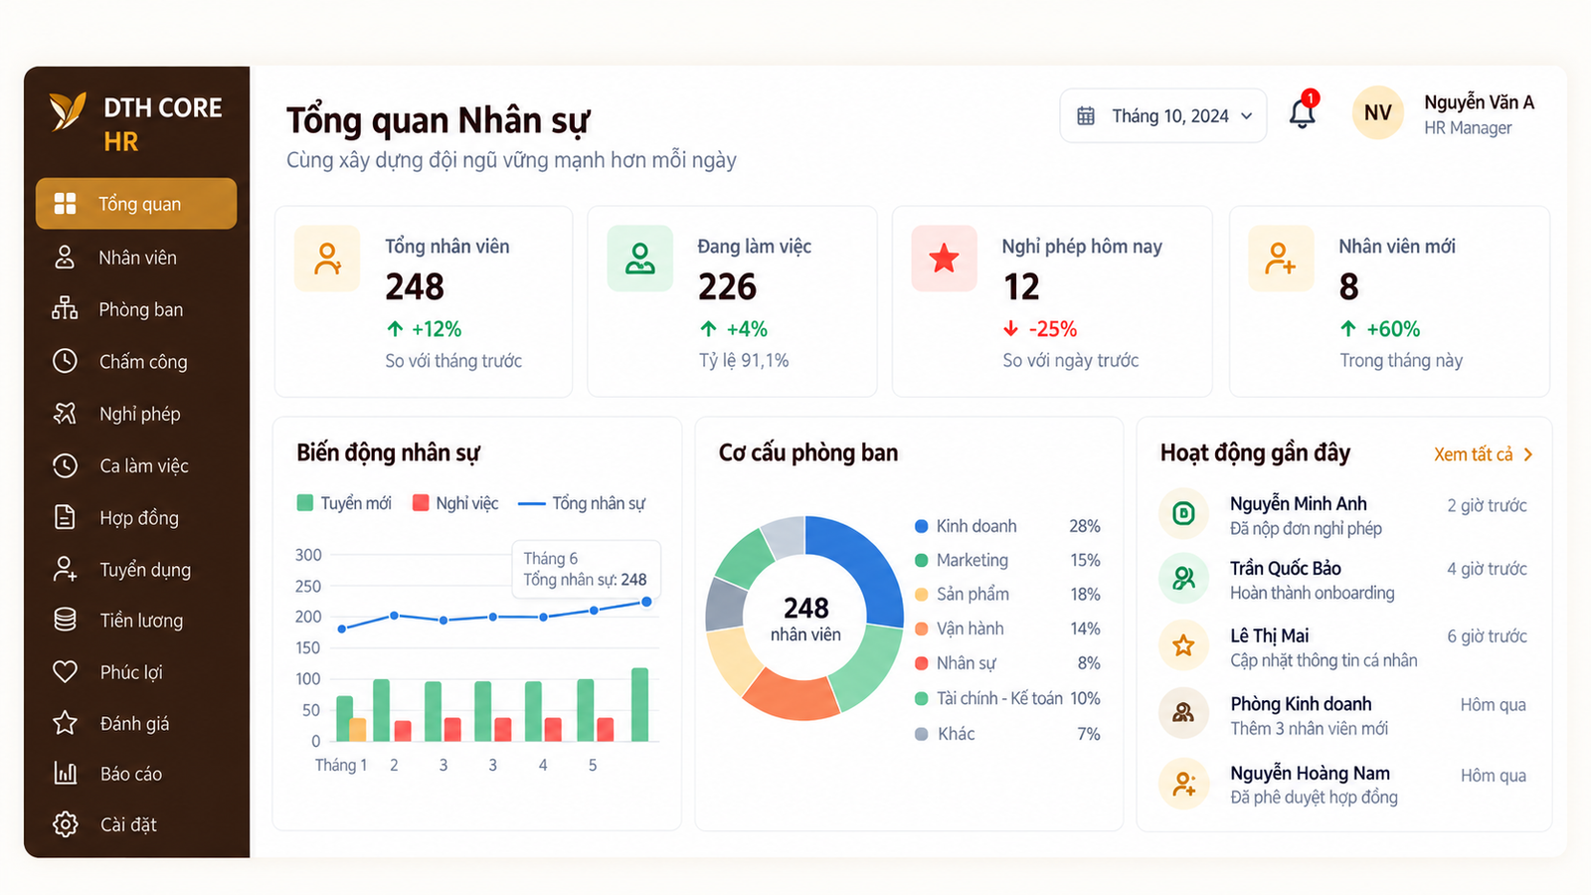1591x895 pixels.
Task: Click the Nguyễn Văn A user name
Action: 1480,102
